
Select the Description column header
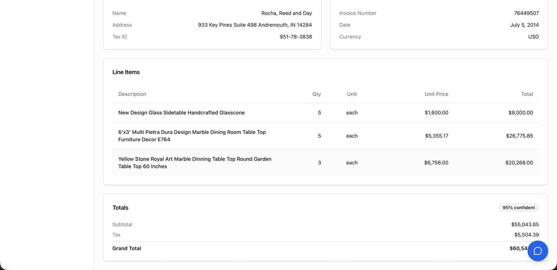pyautogui.click(x=132, y=94)
